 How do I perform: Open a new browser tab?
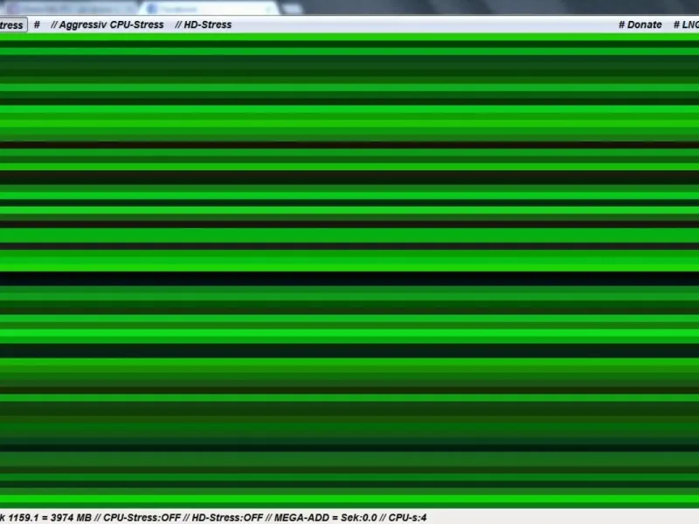point(292,9)
